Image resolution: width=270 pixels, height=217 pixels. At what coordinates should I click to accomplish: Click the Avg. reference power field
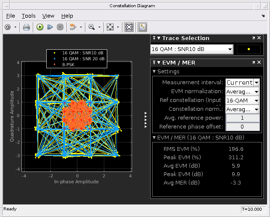click(x=242, y=118)
